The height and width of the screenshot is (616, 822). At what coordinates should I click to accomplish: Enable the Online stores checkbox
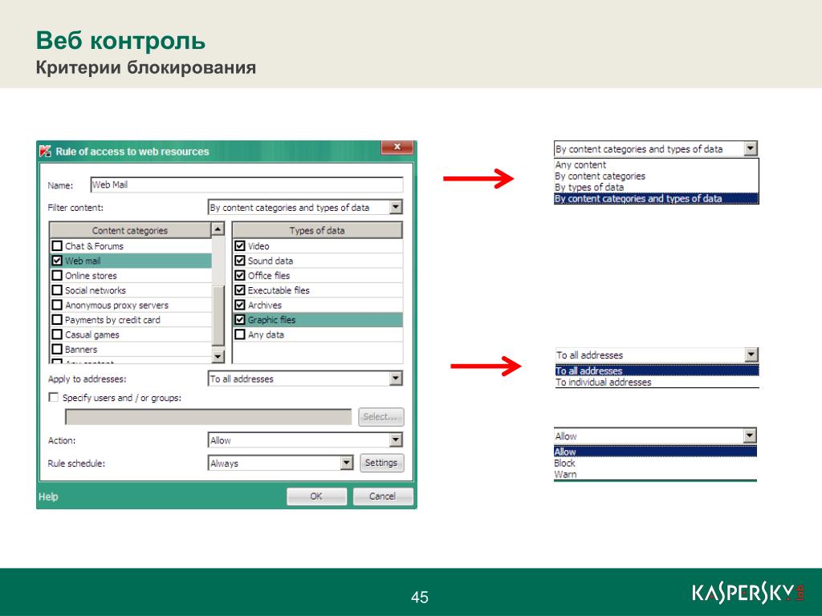[x=57, y=275]
